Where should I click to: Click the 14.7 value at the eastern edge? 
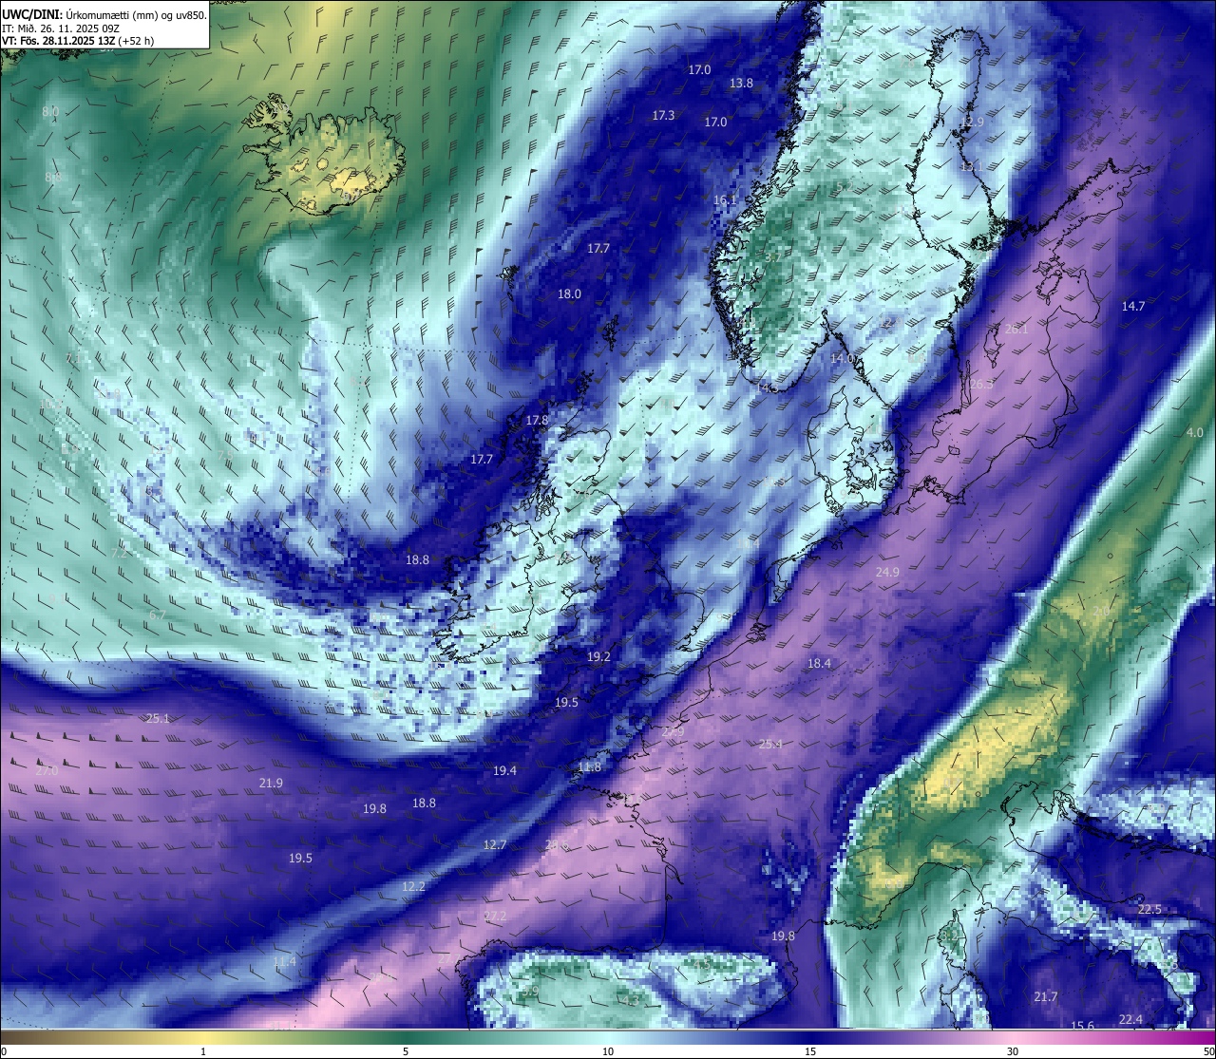click(x=1133, y=307)
